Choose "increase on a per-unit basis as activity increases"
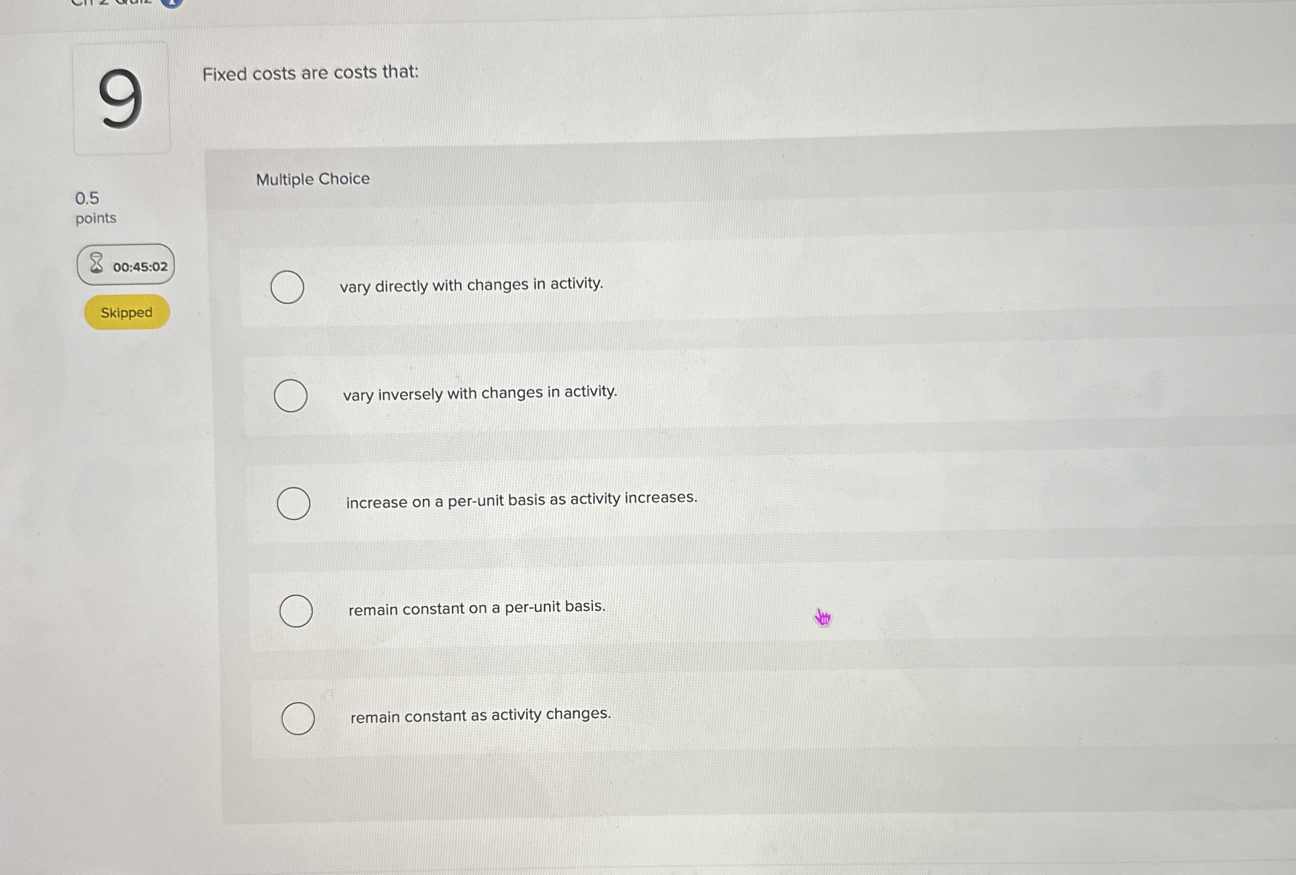 295,503
